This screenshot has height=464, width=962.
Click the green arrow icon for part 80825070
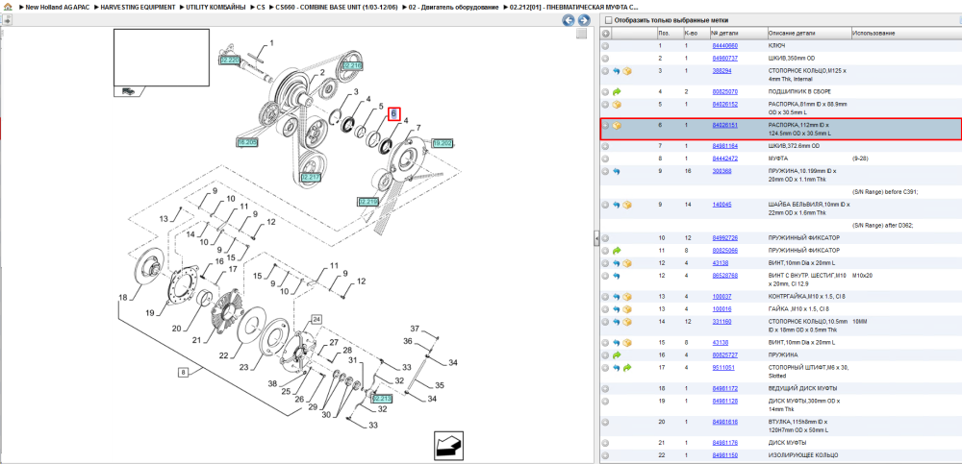[617, 91]
